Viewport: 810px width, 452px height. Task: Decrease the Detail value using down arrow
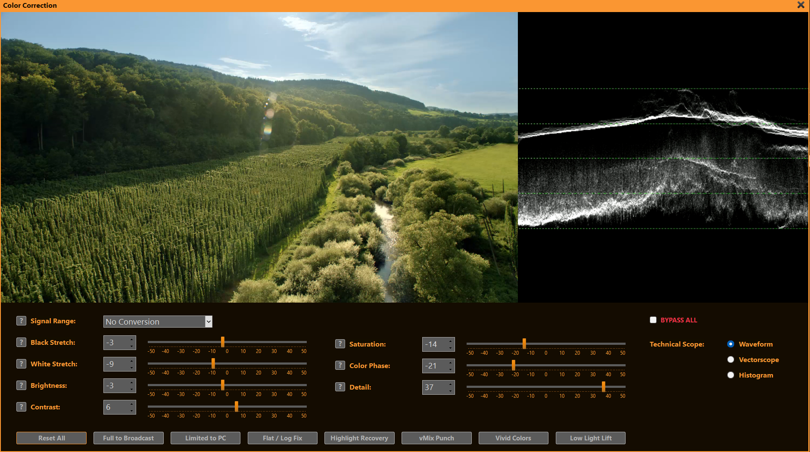pyautogui.click(x=451, y=390)
